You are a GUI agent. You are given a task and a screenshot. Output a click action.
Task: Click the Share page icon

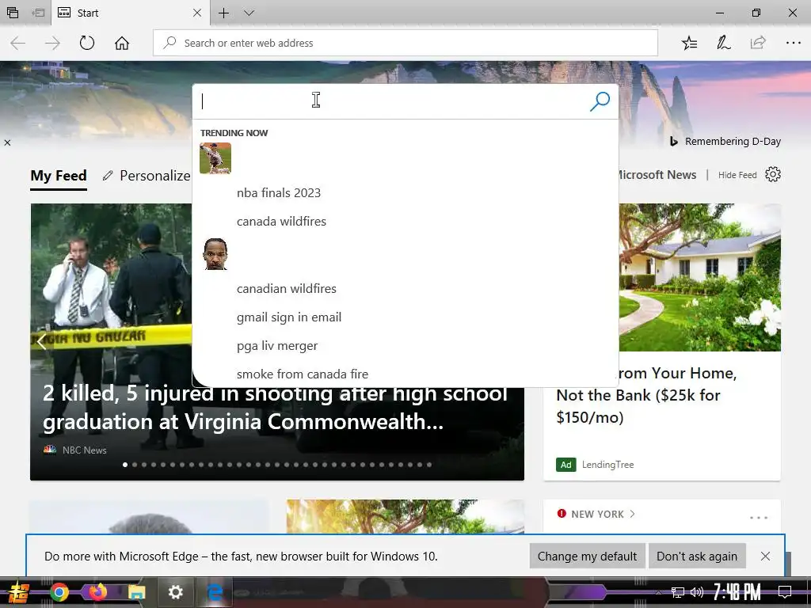[758, 43]
